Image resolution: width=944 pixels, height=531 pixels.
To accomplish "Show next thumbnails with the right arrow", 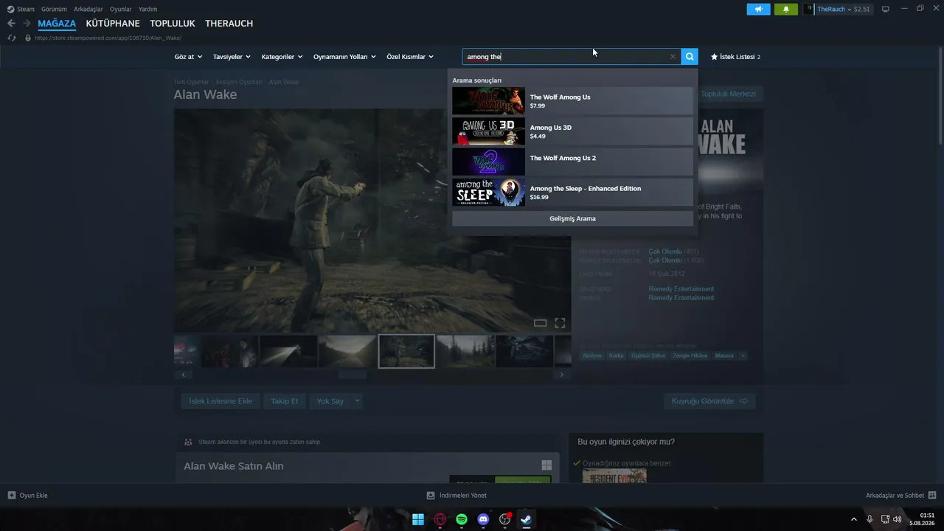I will point(562,375).
